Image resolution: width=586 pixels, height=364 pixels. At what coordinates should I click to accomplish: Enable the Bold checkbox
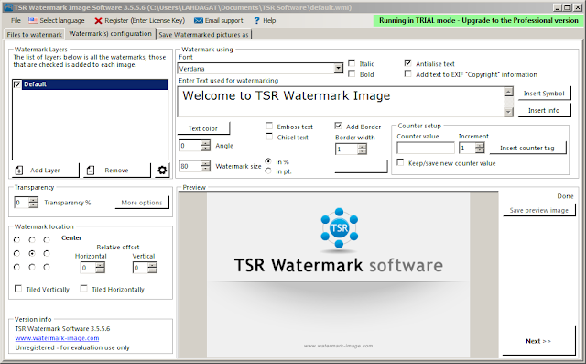click(x=352, y=73)
